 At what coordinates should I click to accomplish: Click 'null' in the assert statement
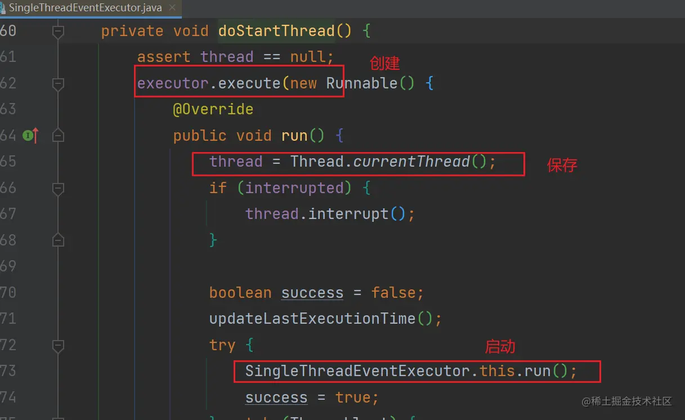307,57
